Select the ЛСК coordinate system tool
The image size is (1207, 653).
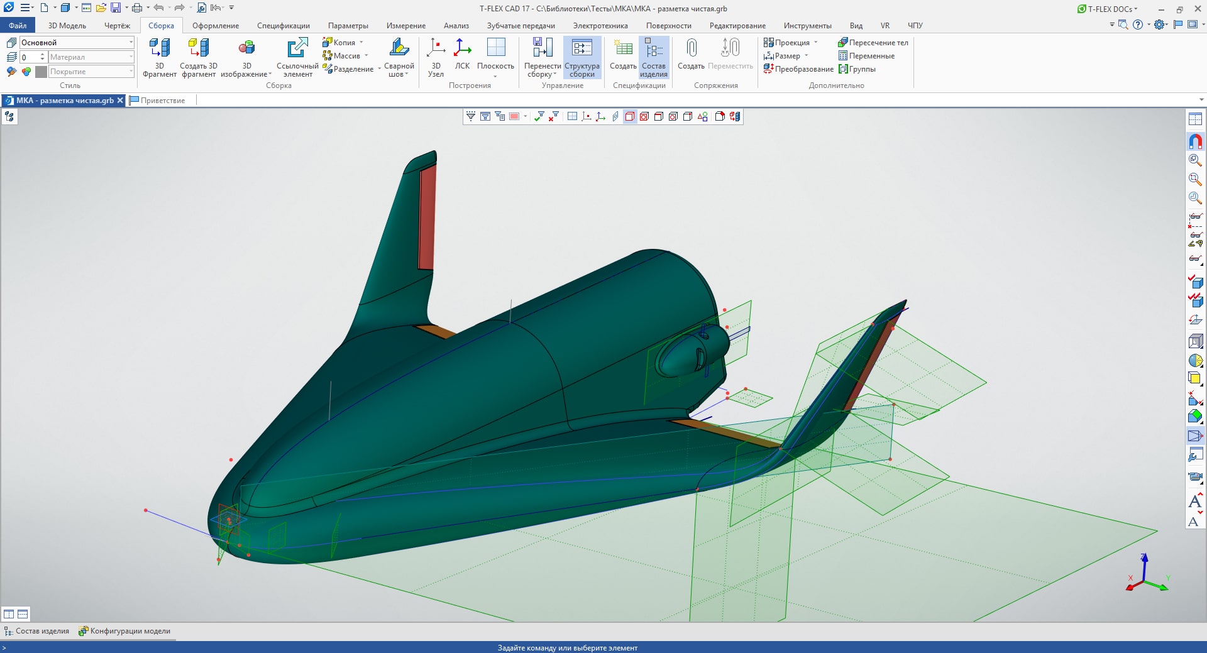click(x=462, y=55)
